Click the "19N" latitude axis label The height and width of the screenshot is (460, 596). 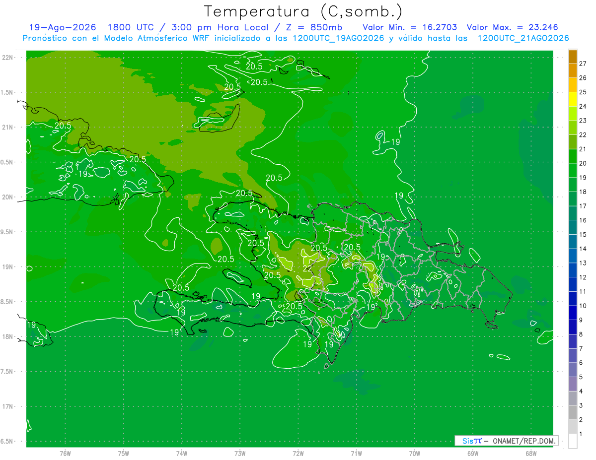tap(7, 267)
